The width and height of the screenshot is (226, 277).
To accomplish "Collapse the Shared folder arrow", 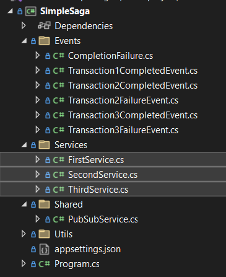I will tap(24, 204).
